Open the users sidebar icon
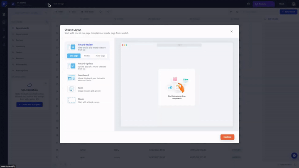Viewport: 299px width, 168px height. click(x=4, y=37)
